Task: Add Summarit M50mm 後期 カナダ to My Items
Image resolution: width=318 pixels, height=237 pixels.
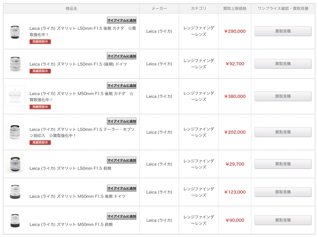Action: tap(121, 85)
